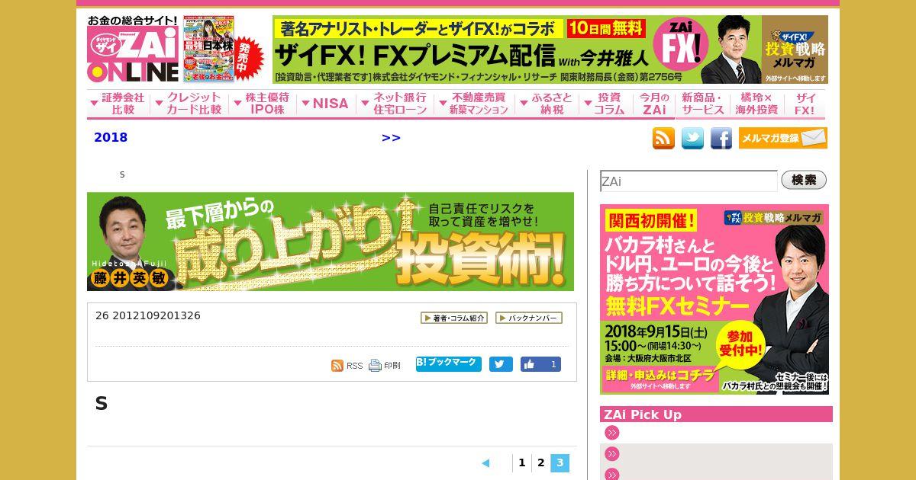
Task: Click the 著者・コラム紹介 button
Action: pos(454,318)
